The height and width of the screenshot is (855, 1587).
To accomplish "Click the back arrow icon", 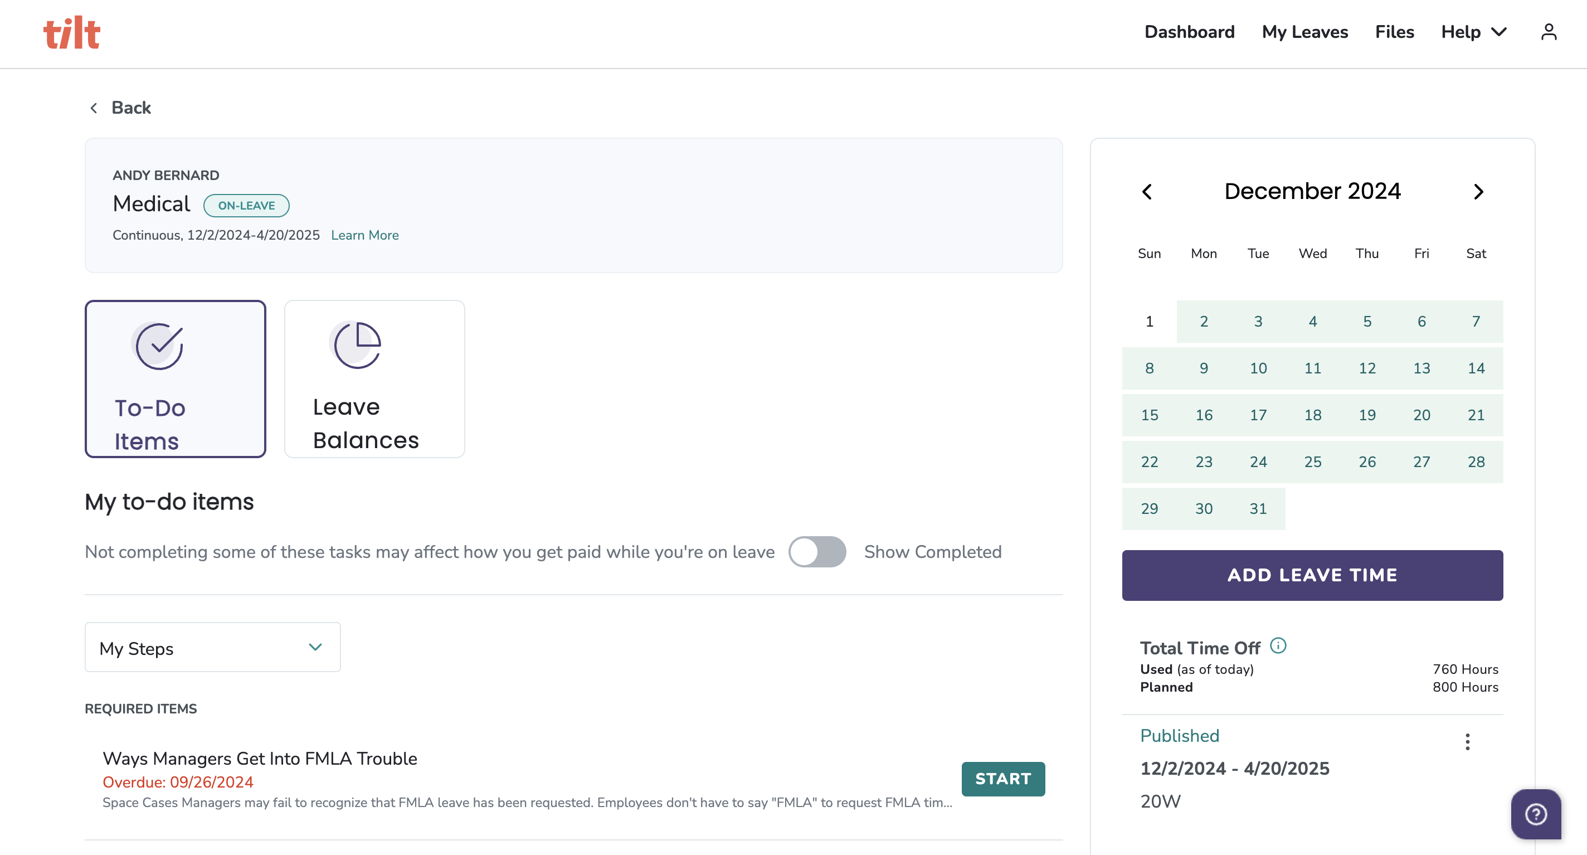I will coord(94,108).
